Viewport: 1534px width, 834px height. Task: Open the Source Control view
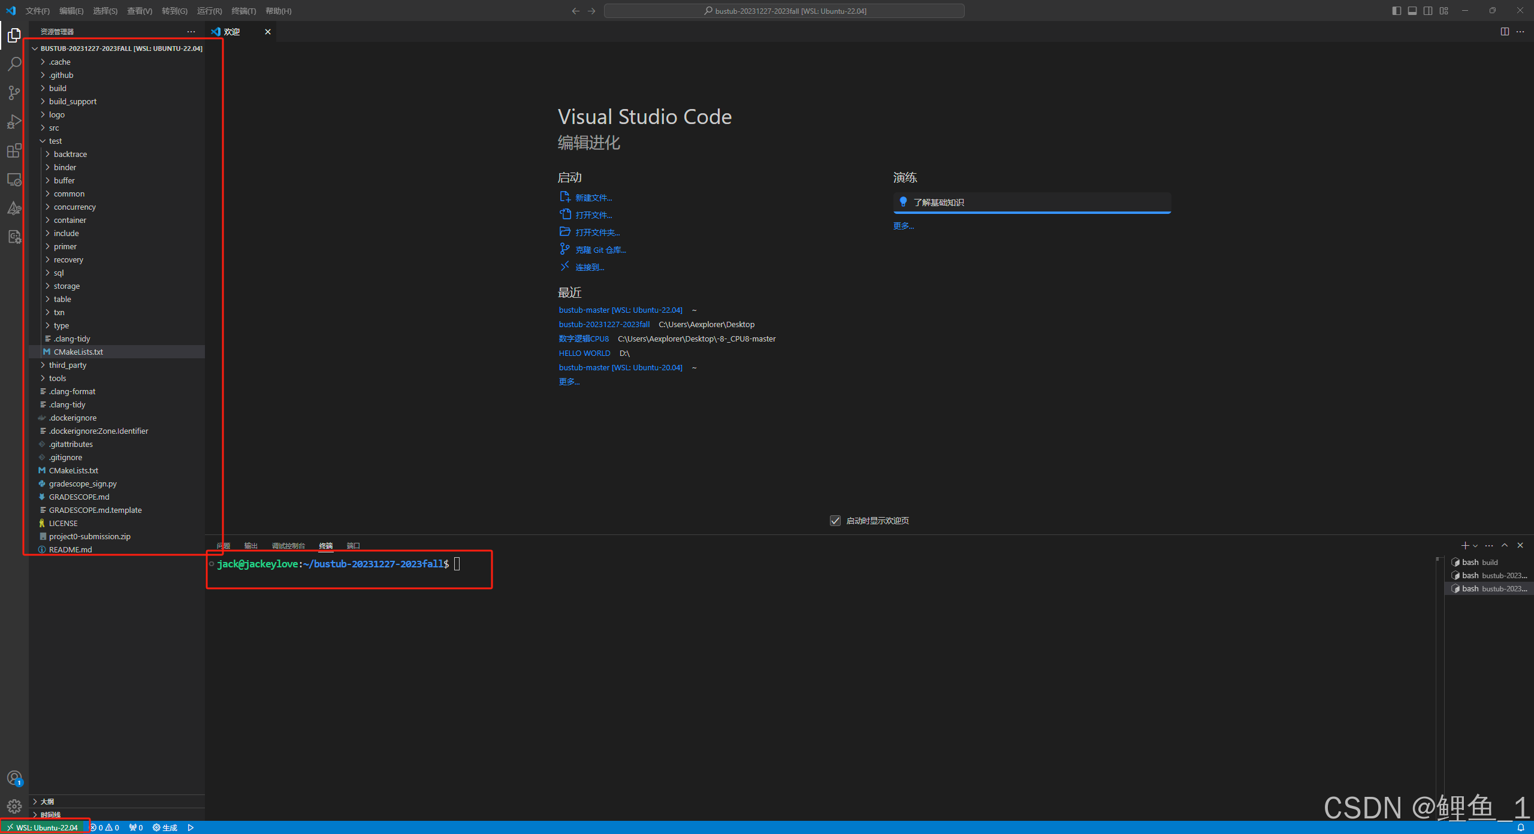(x=14, y=93)
